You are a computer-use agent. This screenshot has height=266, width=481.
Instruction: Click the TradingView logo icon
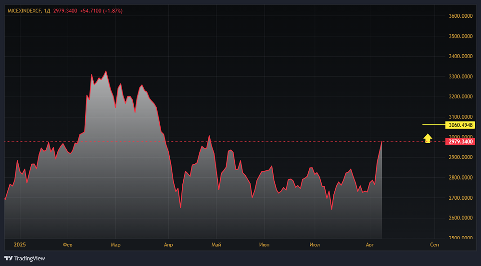click(x=8, y=258)
